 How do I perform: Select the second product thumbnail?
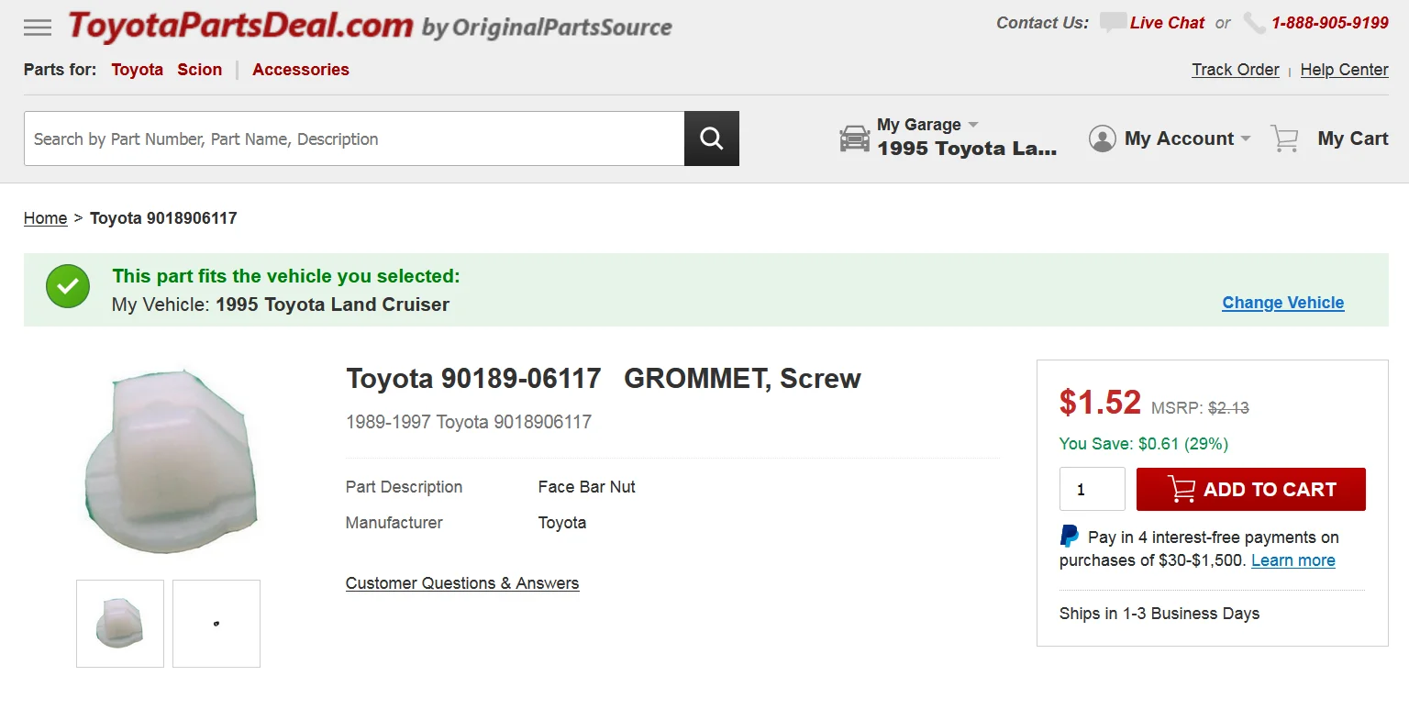coord(216,624)
